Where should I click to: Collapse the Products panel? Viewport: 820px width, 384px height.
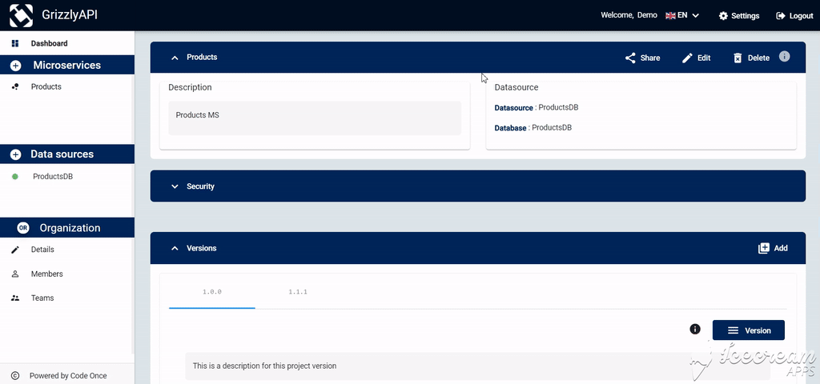[x=175, y=58]
